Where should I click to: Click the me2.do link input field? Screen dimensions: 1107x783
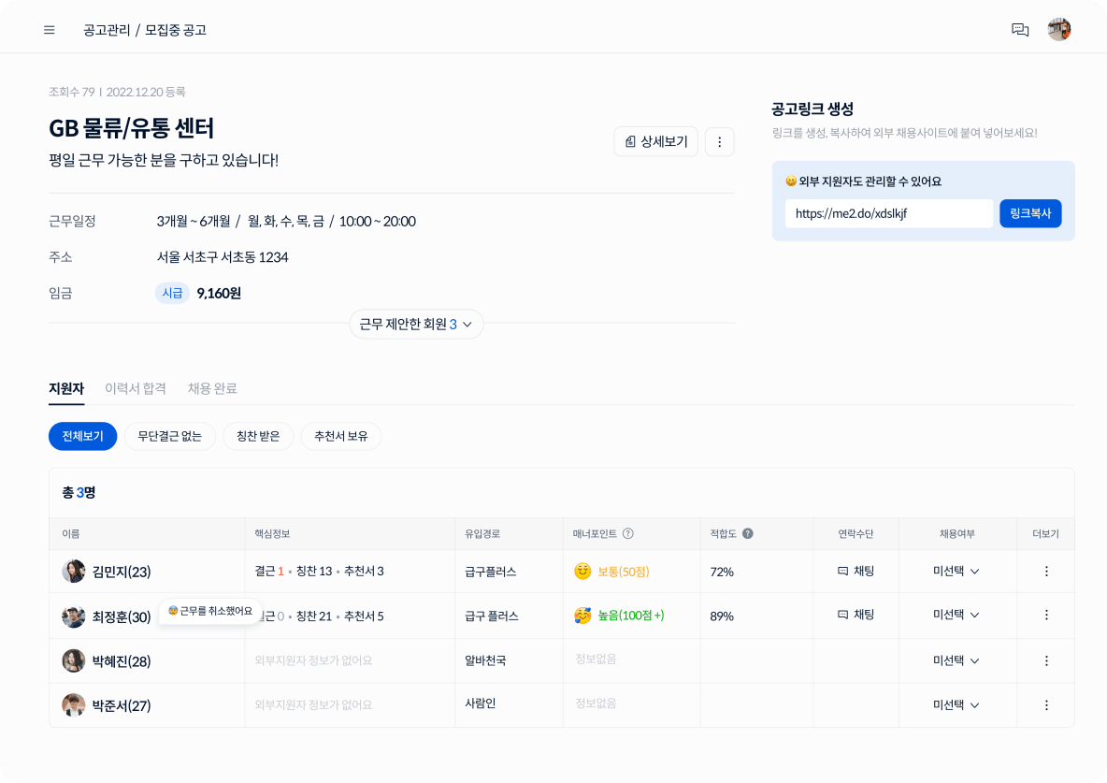point(888,213)
